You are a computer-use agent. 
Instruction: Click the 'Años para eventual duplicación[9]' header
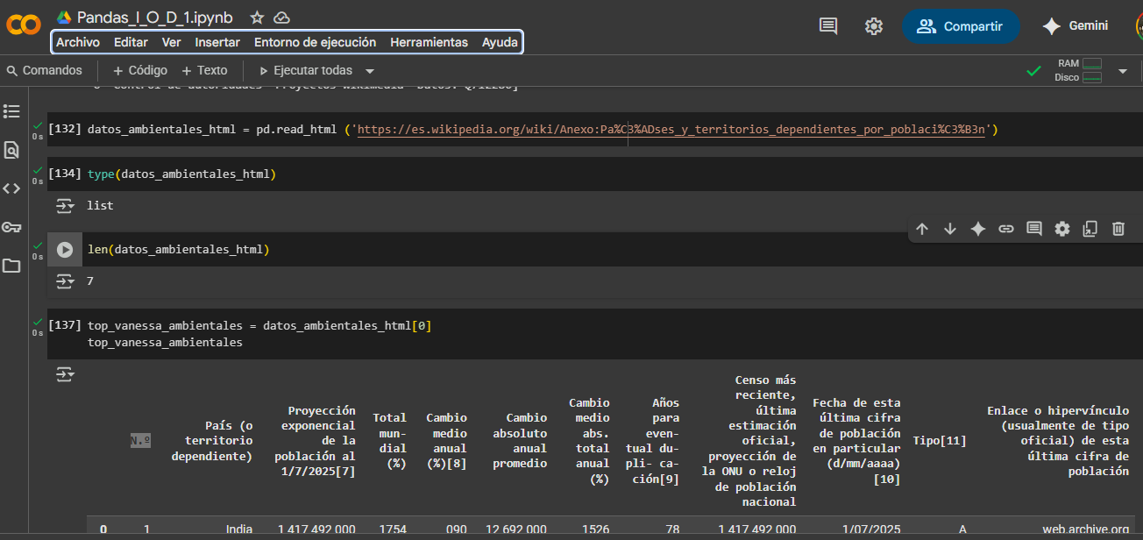[x=651, y=441]
